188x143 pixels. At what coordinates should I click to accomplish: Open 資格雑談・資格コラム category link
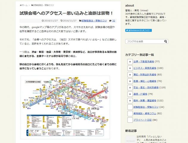(x=145, y=114)
